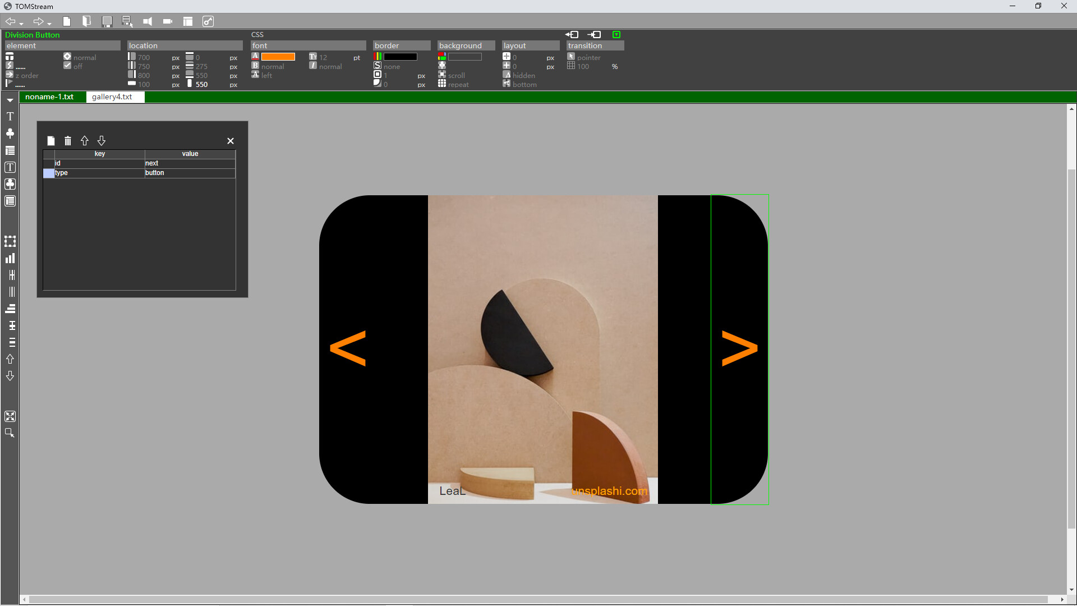Click the delete key icon in the key-value popup
1077x606 pixels.
(x=68, y=140)
